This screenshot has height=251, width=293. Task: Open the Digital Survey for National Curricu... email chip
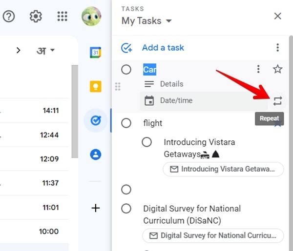click(213, 235)
